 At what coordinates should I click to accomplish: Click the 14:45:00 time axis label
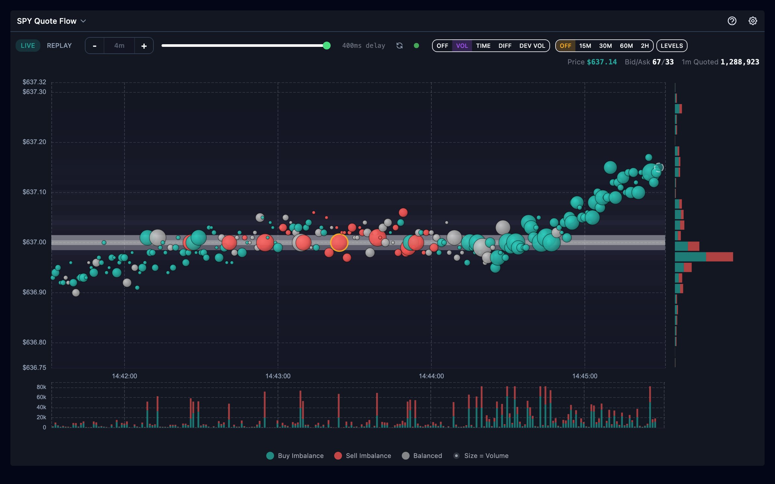pyautogui.click(x=585, y=376)
